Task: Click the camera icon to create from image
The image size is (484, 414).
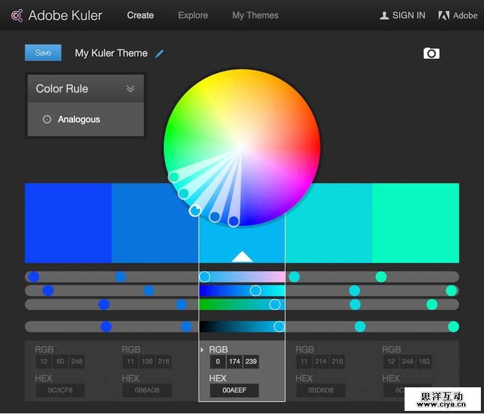Action: click(431, 53)
